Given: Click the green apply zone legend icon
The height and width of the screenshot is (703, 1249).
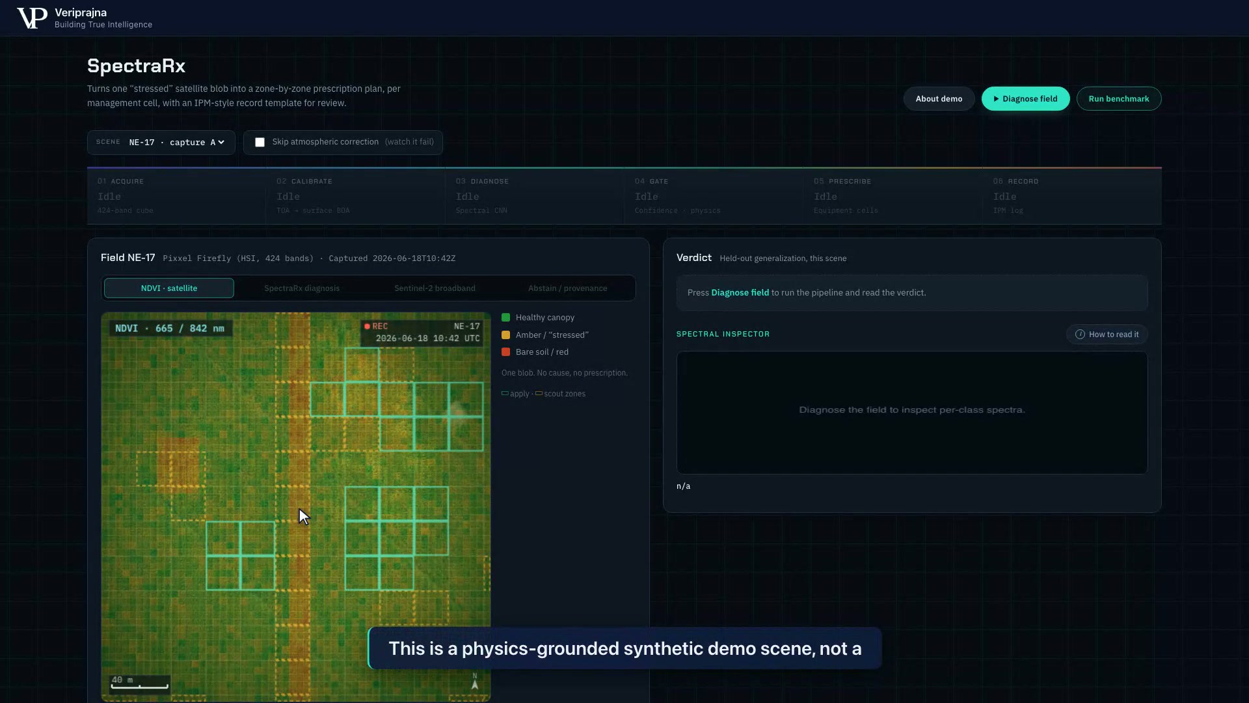Looking at the screenshot, I should (x=505, y=393).
